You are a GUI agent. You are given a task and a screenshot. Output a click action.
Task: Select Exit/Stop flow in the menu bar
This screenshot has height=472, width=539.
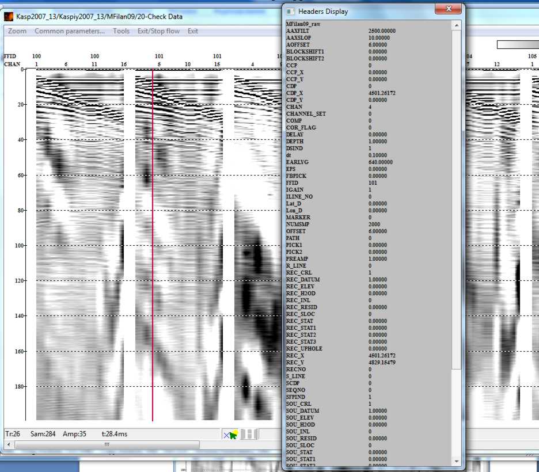(158, 31)
